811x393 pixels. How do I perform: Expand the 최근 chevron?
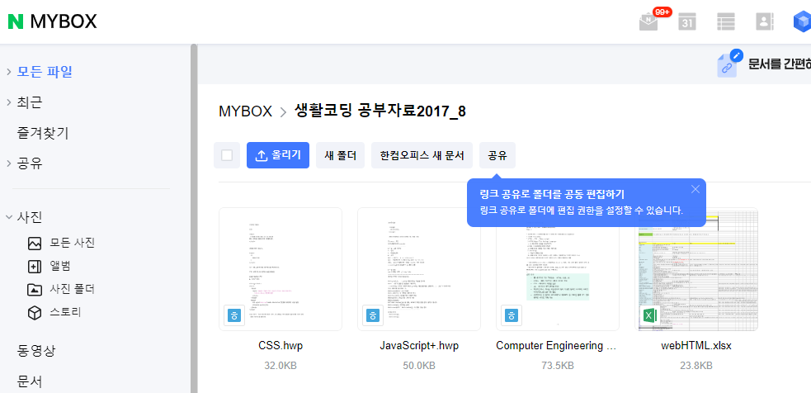click(9, 102)
